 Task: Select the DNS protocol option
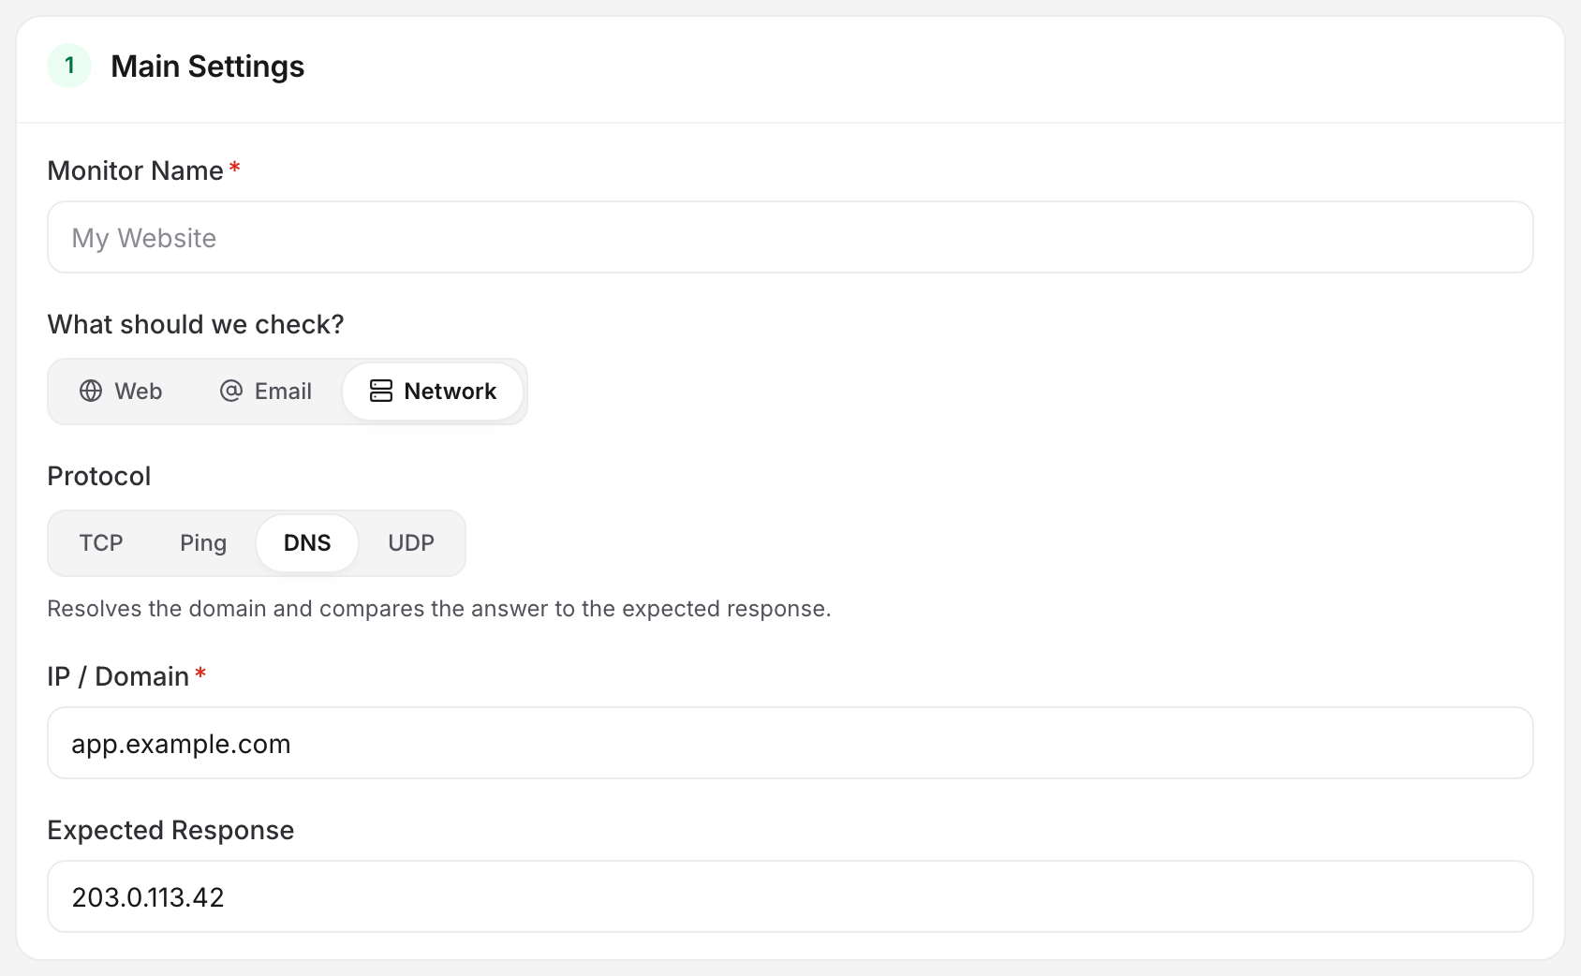[x=307, y=543]
